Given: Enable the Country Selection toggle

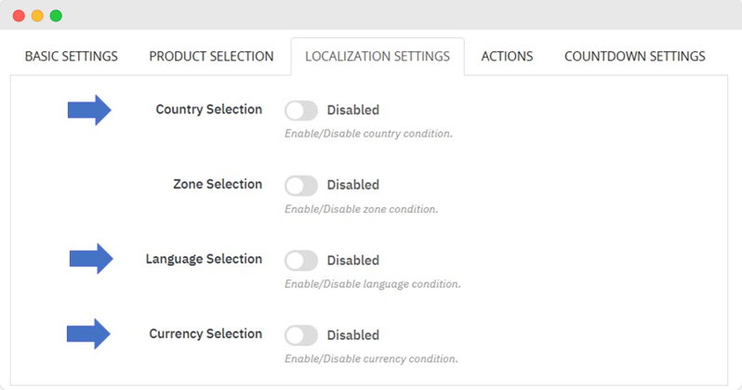Looking at the screenshot, I should coord(301,110).
